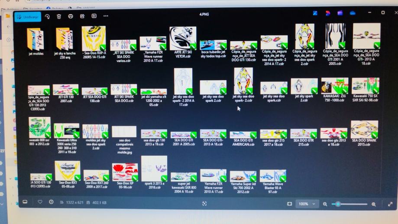Click the center scan icon in bottom bar
The width and height of the screenshot is (398, 224).
(x=204, y=204)
